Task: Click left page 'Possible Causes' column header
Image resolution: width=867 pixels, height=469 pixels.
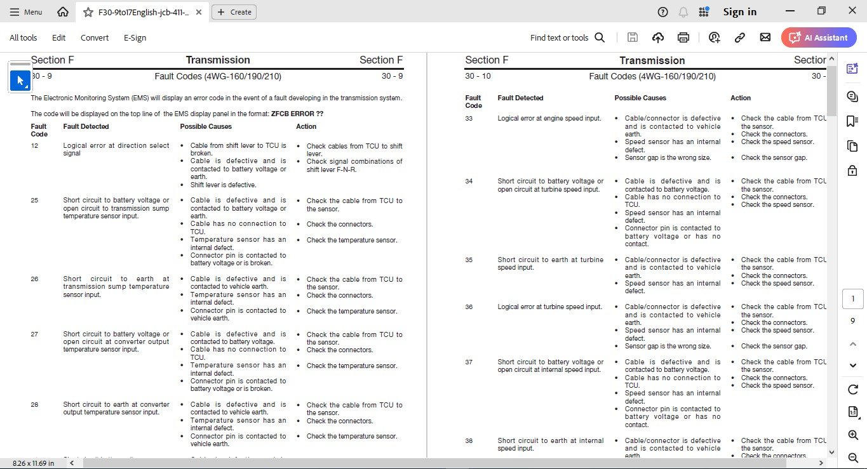Action: (206, 127)
